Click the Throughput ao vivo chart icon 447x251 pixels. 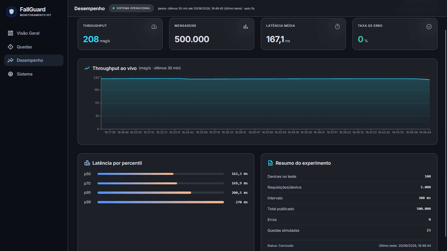pyautogui.click(x=87, y=68)
